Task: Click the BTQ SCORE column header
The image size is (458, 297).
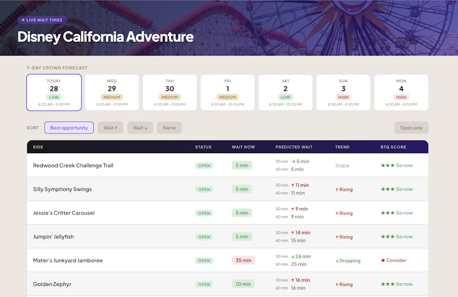Action: coord(393,147)
